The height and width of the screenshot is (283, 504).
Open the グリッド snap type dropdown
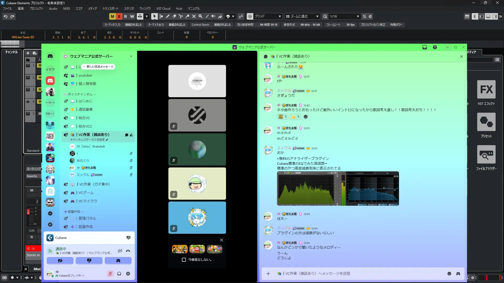280,16
